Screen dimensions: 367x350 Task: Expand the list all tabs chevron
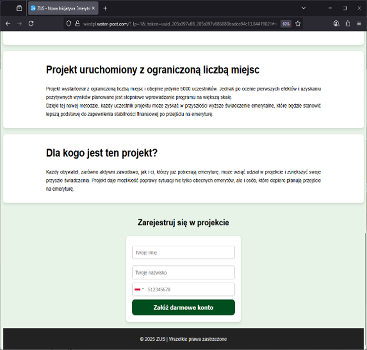point(304,8)
